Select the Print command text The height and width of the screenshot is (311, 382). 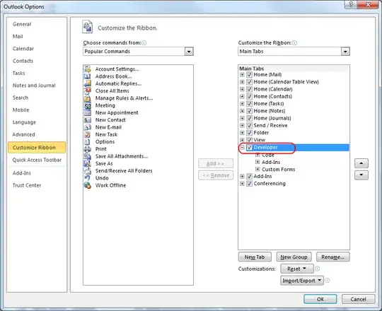[x=101, y=149]
